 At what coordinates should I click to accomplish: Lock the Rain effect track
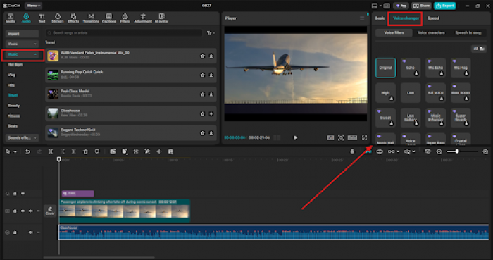tap(15, 193)
